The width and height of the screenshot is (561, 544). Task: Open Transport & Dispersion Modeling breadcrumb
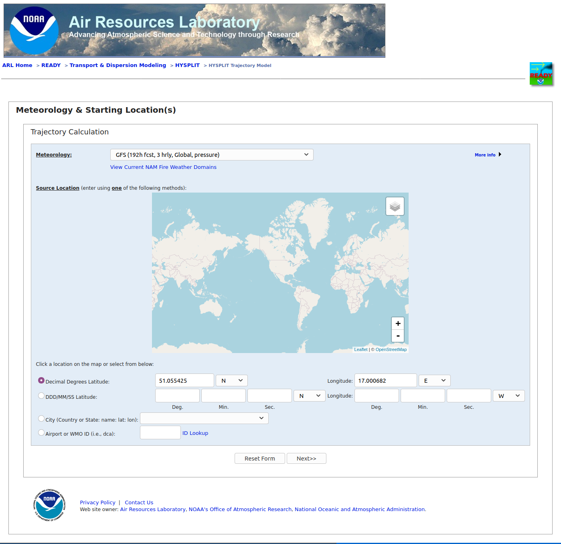pos(118,65)
